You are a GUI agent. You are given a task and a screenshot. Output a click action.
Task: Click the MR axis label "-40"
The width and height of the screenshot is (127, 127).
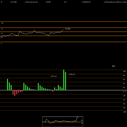pyautogui.click(x=124, y=100)
